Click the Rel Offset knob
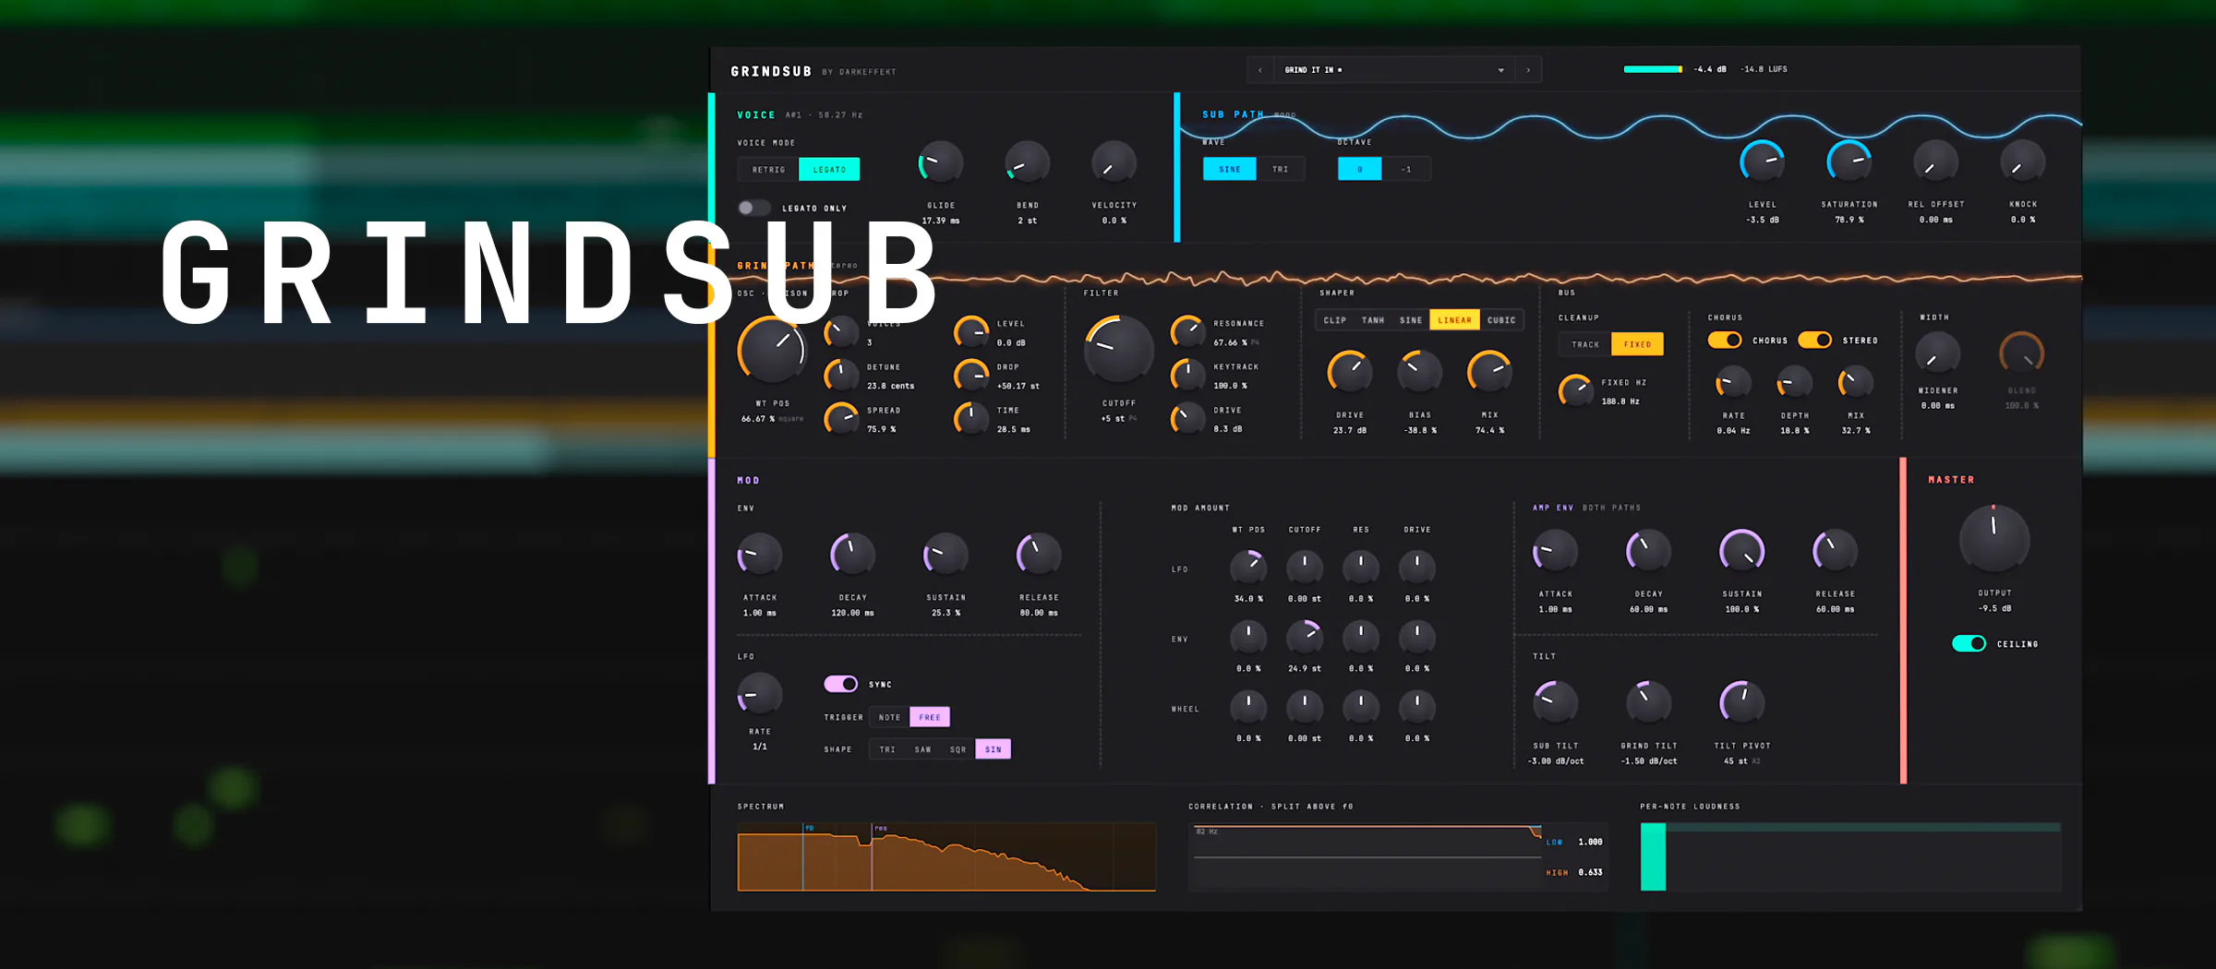2216x969 pixels. (x=1935, y=163)
